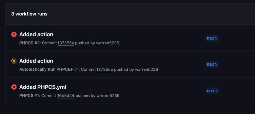The height and width of the screenshot is (114, 255).
Task: Click warren5236 in the PHPCBF #1 row
Action: (147, 70)
